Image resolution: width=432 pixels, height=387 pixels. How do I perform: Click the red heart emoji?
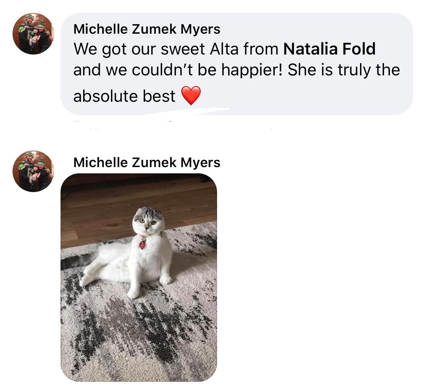pos(191,96)
